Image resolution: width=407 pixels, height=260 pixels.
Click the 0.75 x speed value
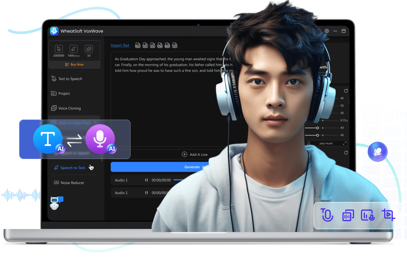(x=344, y=120)
